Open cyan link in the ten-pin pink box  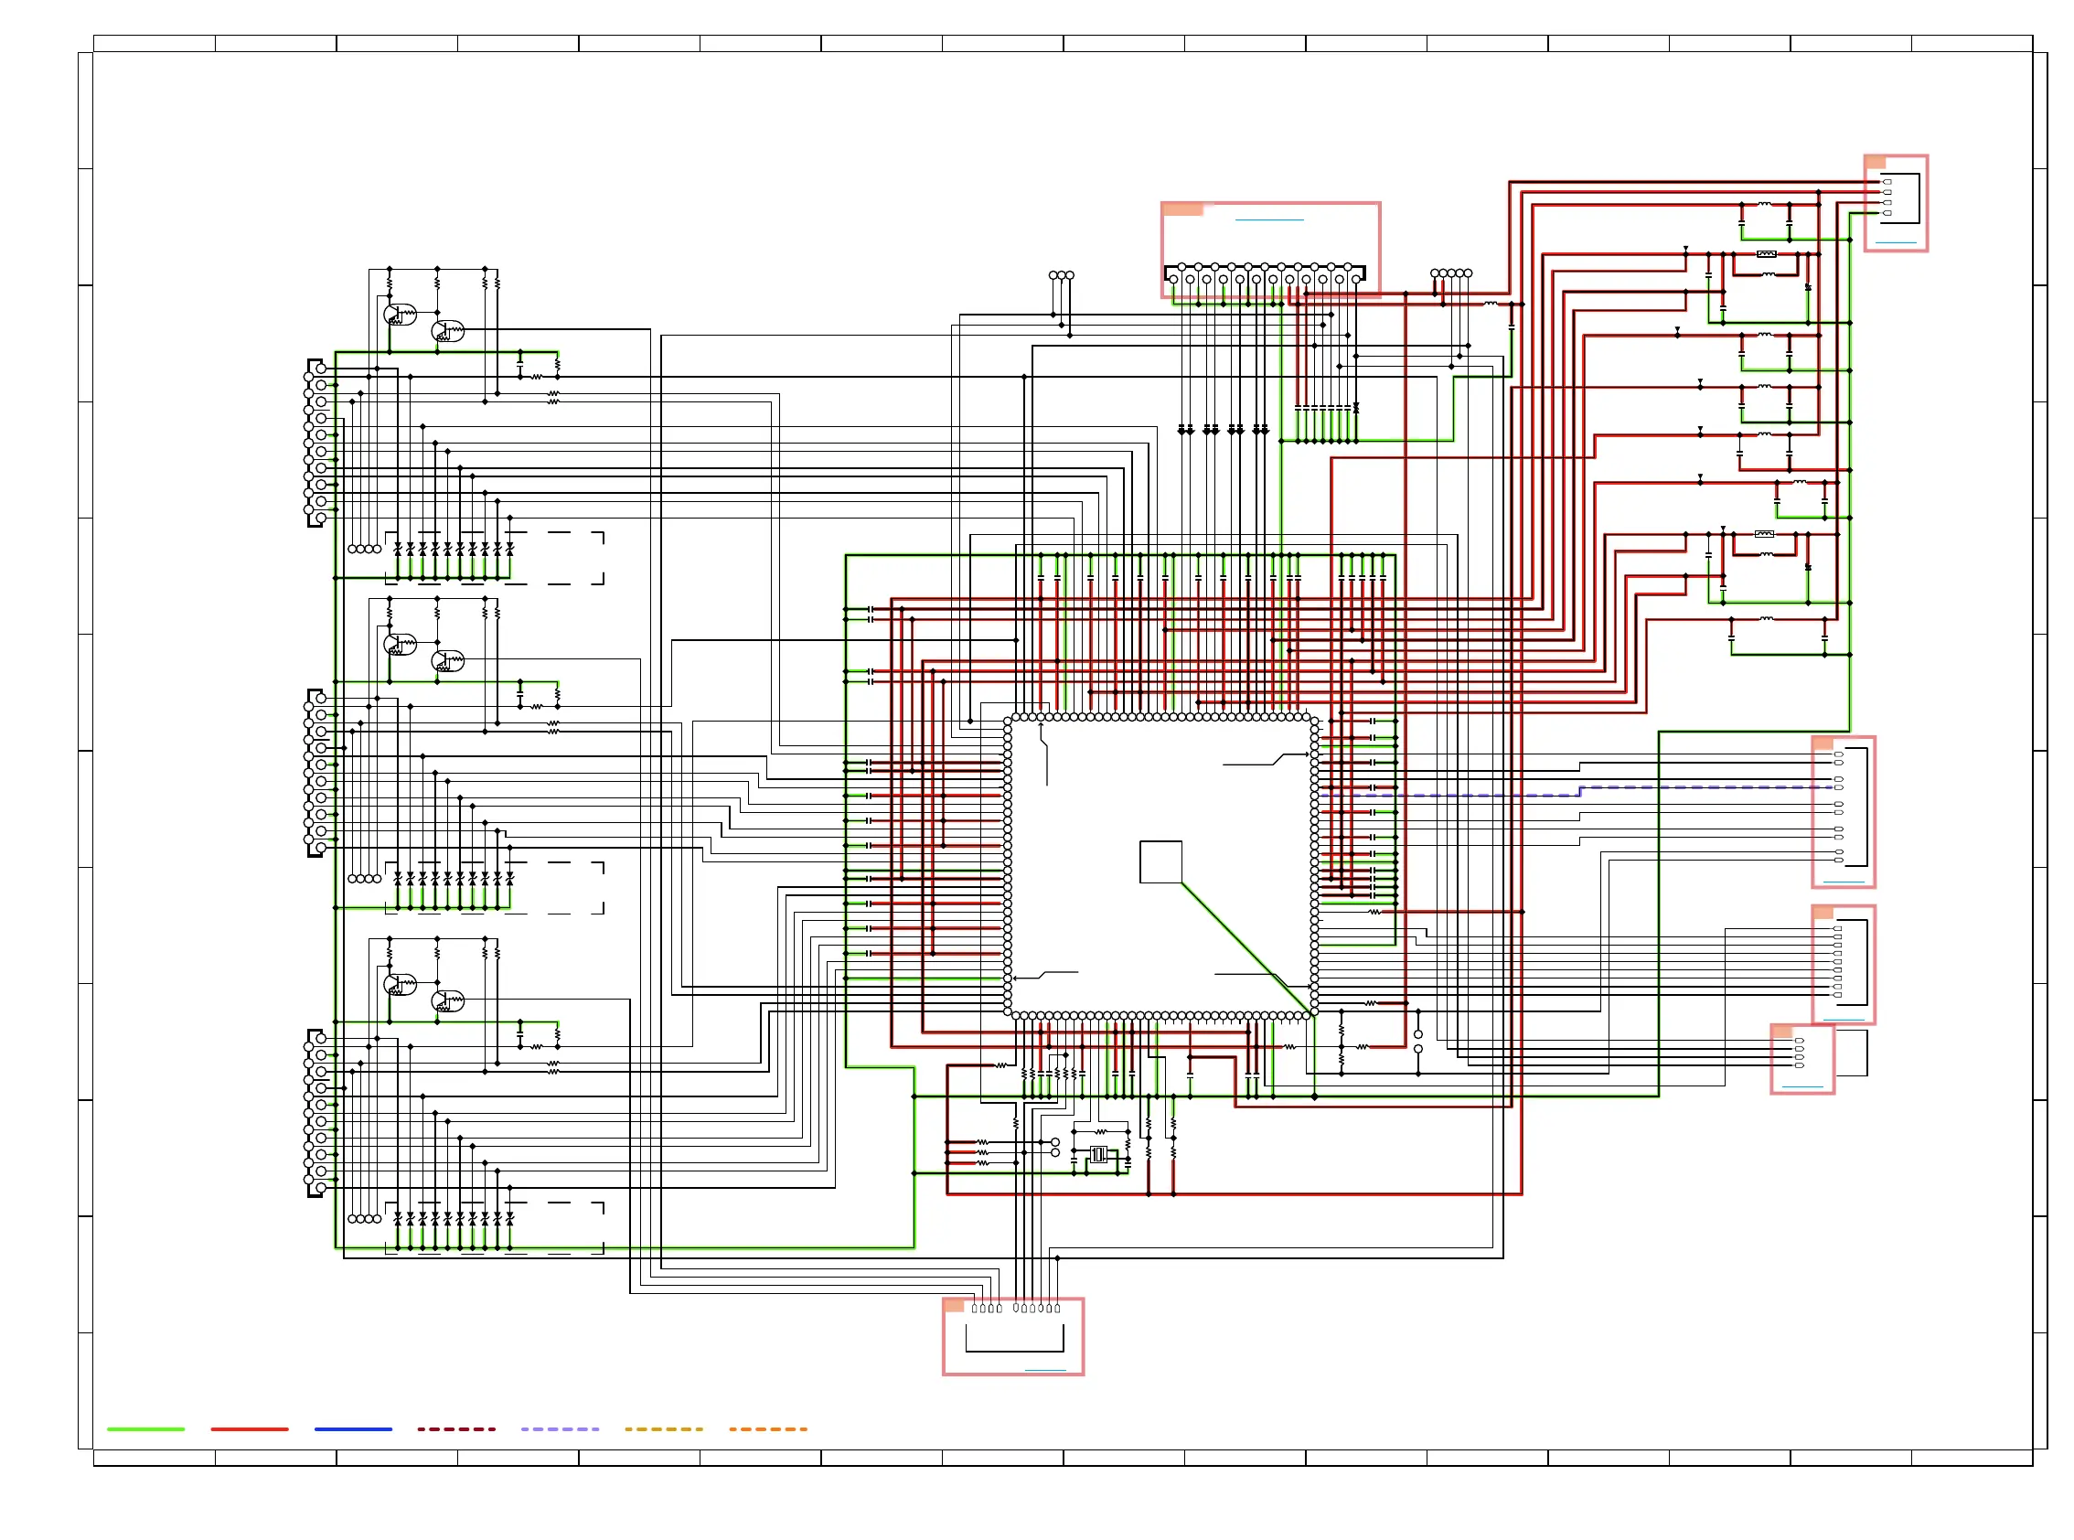coord(1844,881)
